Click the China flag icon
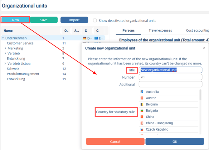The image size is (209, 150). [142, 117]
